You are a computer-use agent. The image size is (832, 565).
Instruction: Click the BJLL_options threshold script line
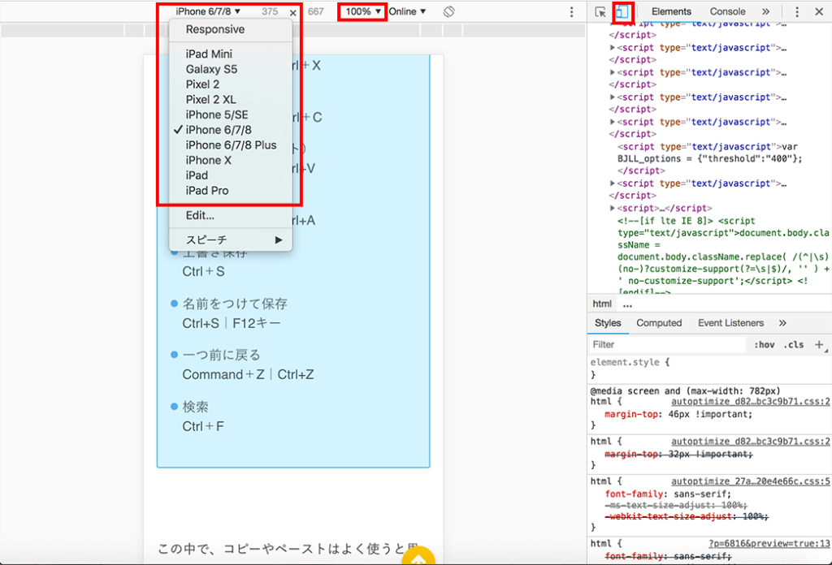click(709, 158)
